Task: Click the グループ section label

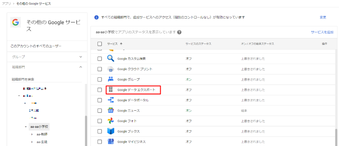Action: click(18, 57)
